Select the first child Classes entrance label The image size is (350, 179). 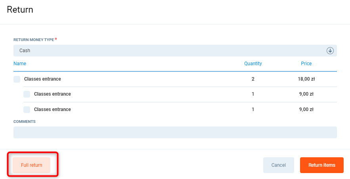[x=52, y=94]
